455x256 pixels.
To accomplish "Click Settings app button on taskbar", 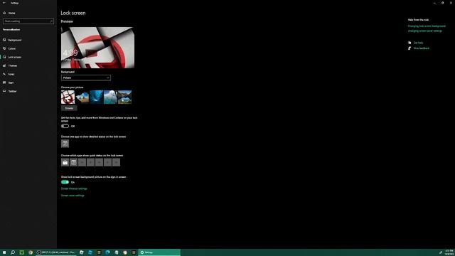I will pyautogui.click(x=159, y=252).
